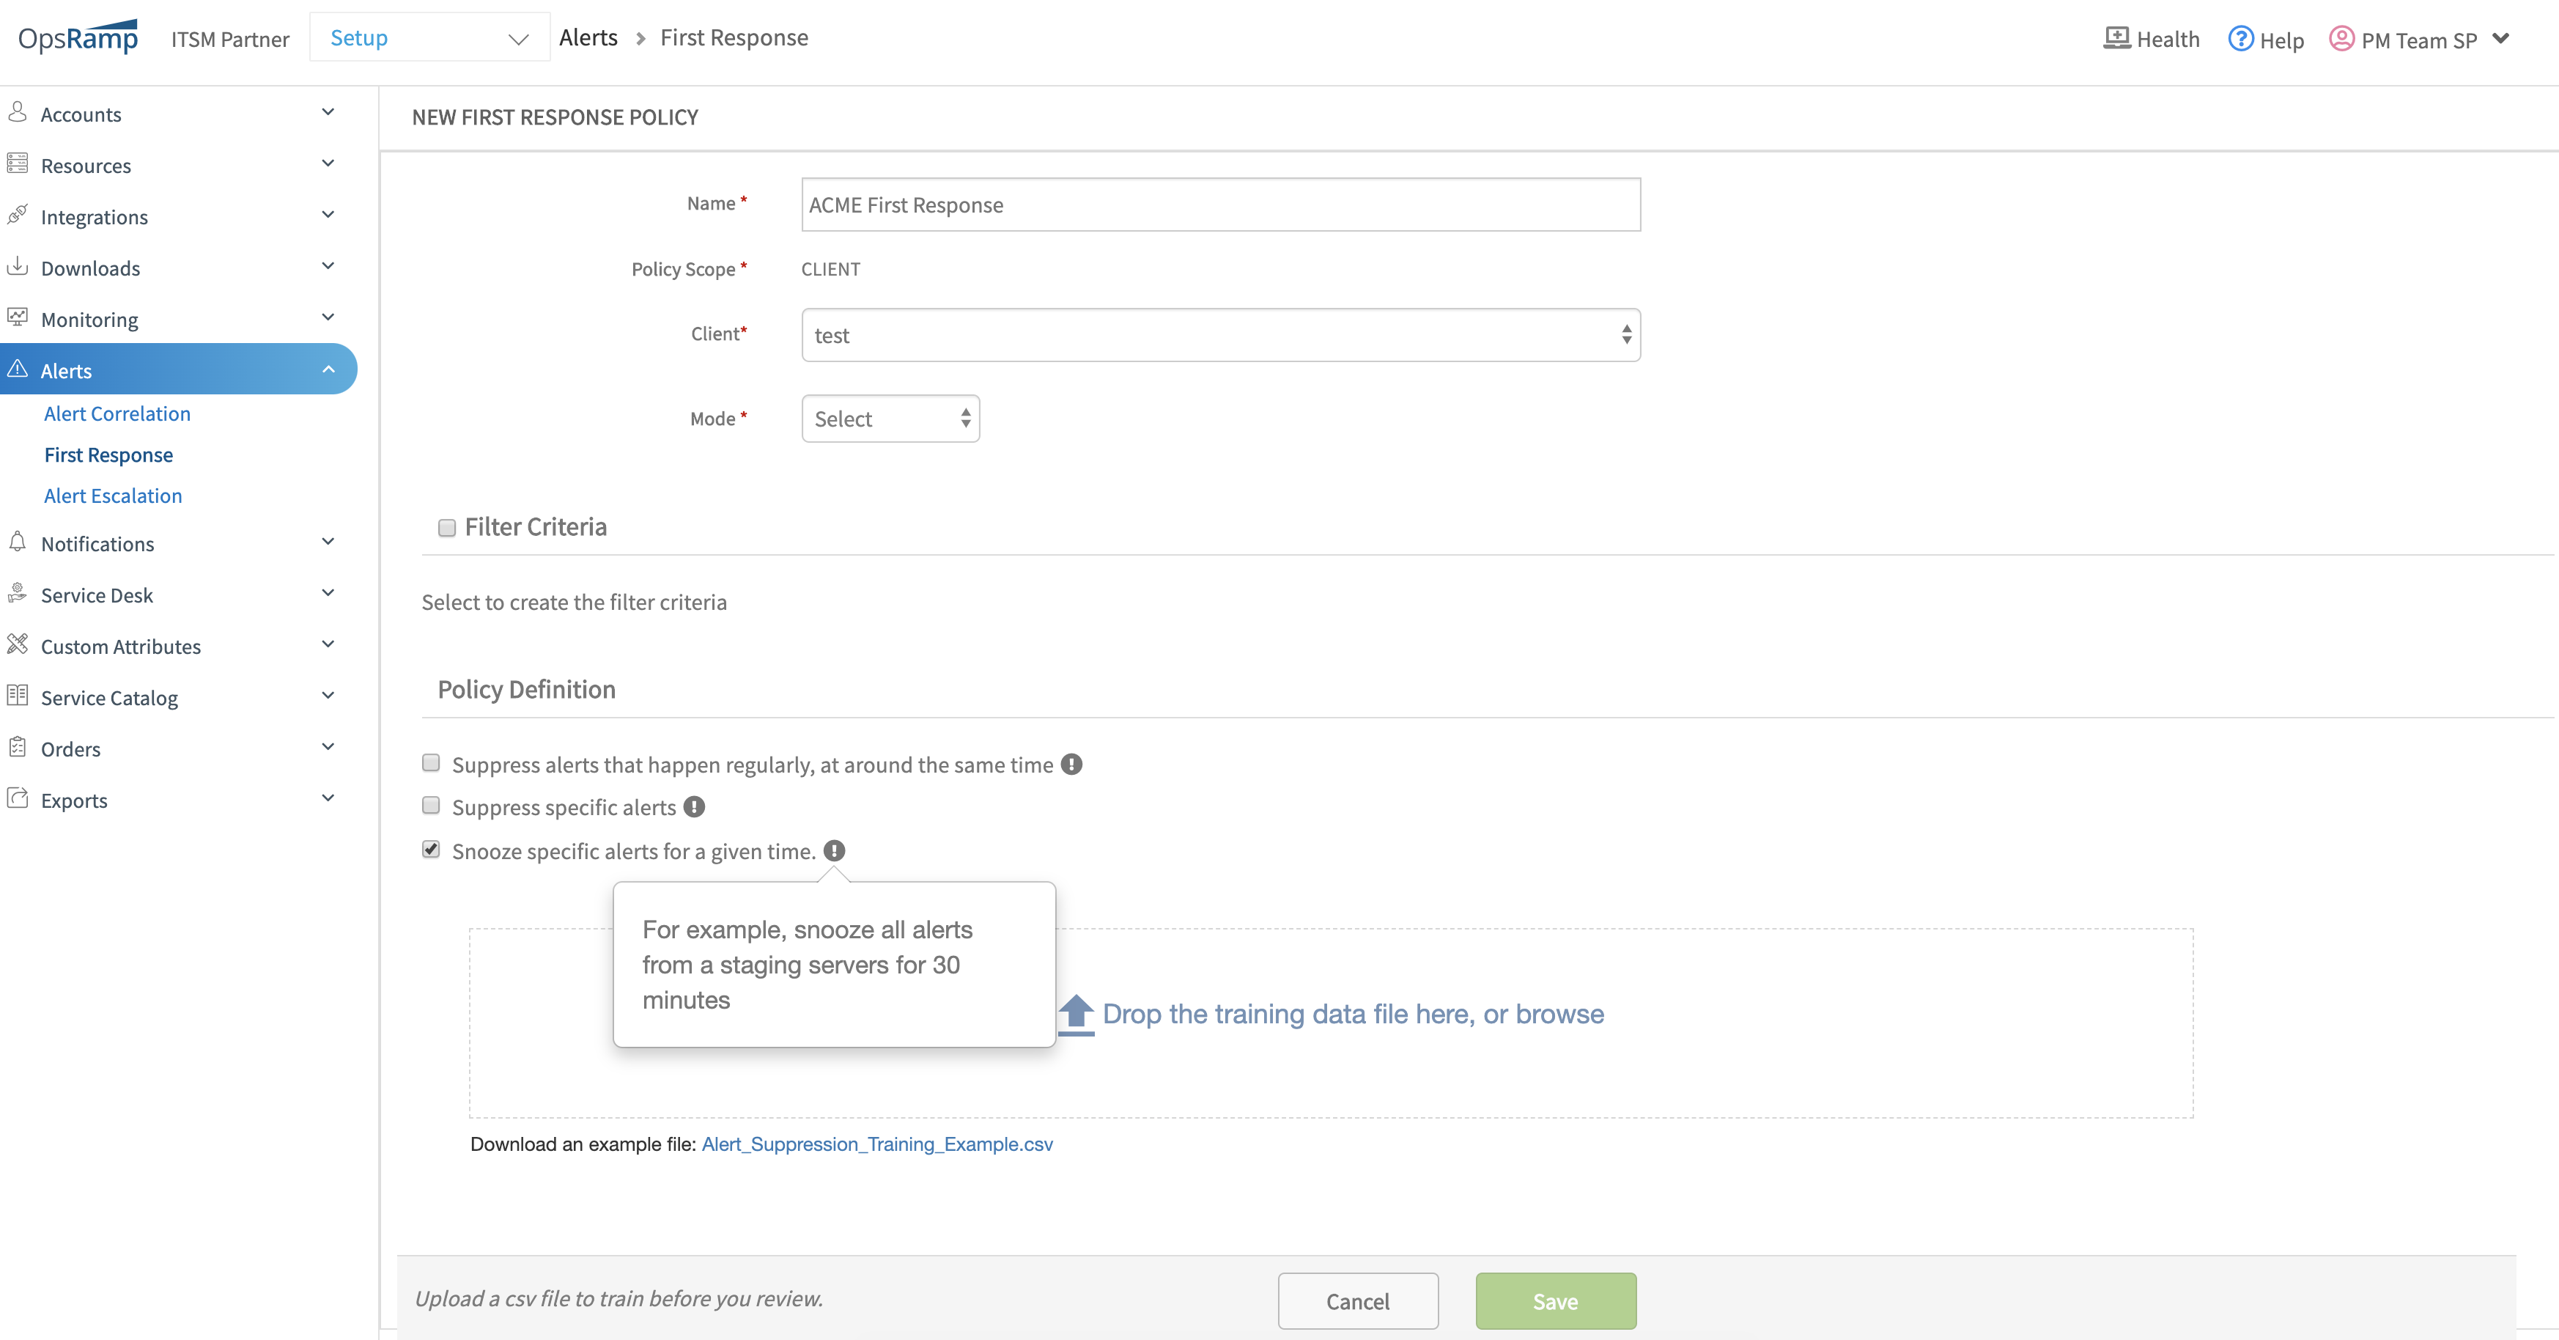
Task: Click the Cancel button
Action: tap(1358, 1300)
